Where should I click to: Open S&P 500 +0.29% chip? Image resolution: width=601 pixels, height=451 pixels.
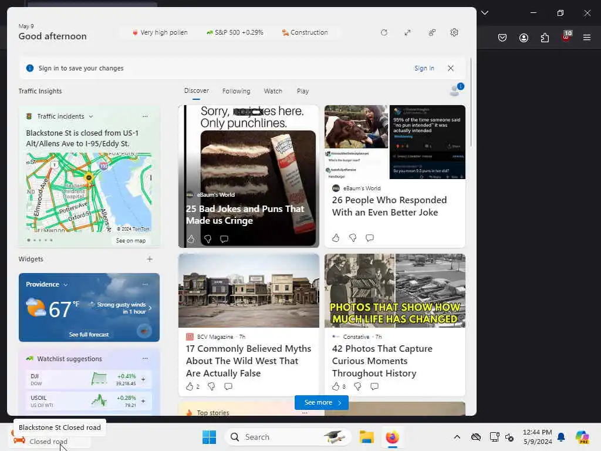[235, 33]
